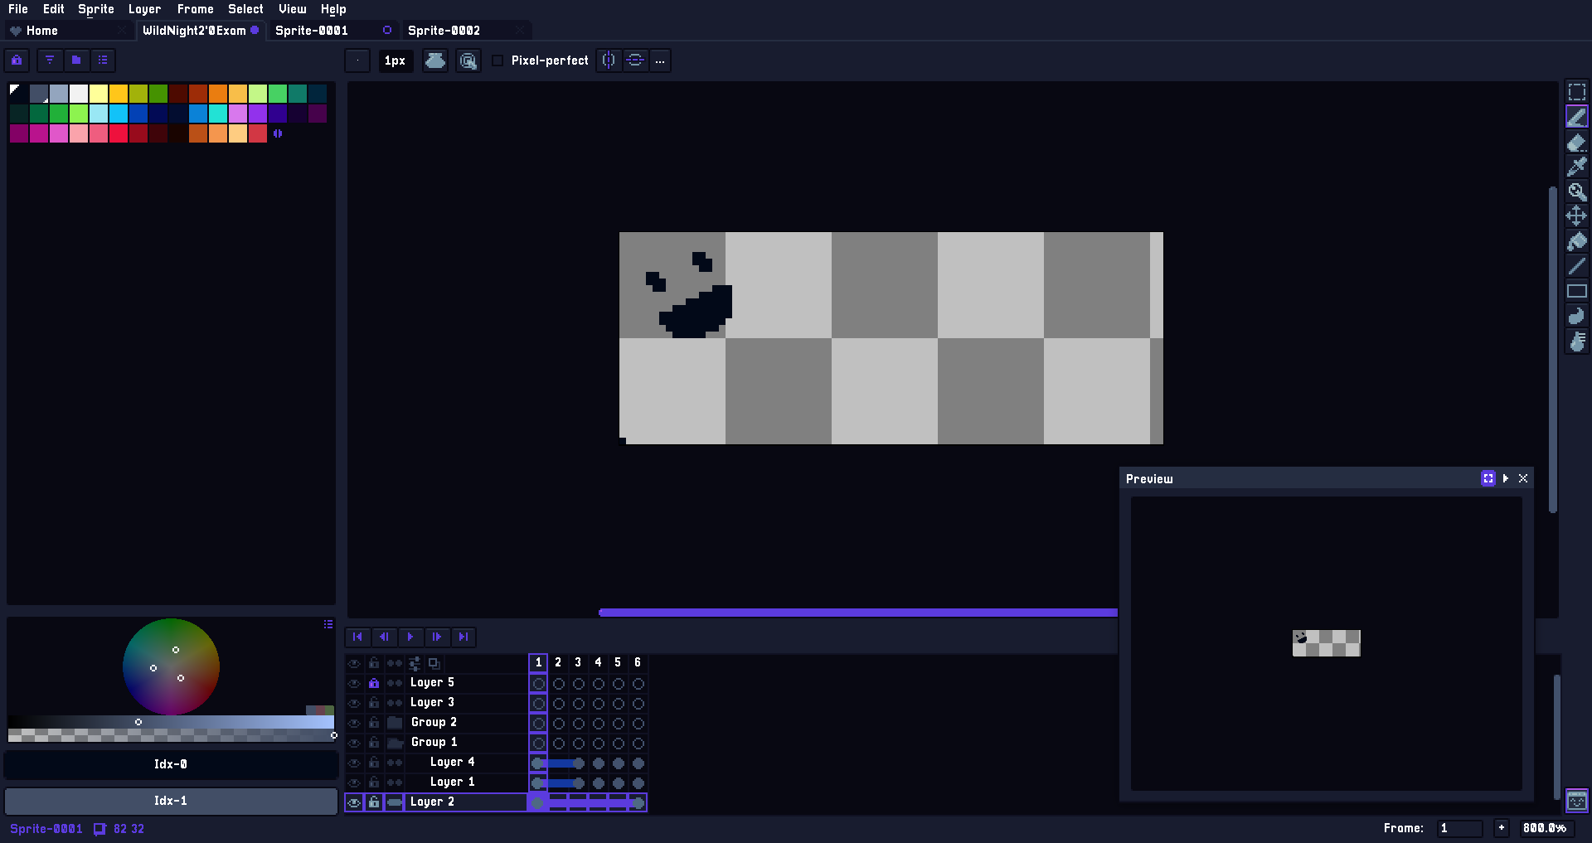The height and width of the screenshot is (843, 1592).
Task: Click the Idx-1 background color button
Action: click(171, 801)
